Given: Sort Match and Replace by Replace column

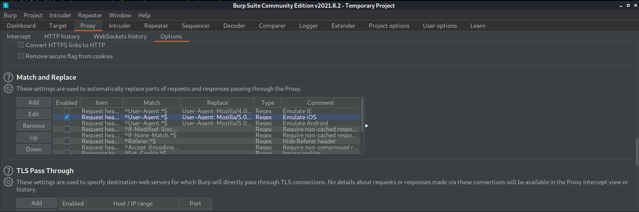Looking at the screenshot, I should tap(217, 103).
